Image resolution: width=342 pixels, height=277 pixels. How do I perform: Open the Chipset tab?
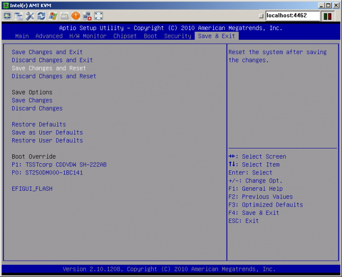pos(125,36)
